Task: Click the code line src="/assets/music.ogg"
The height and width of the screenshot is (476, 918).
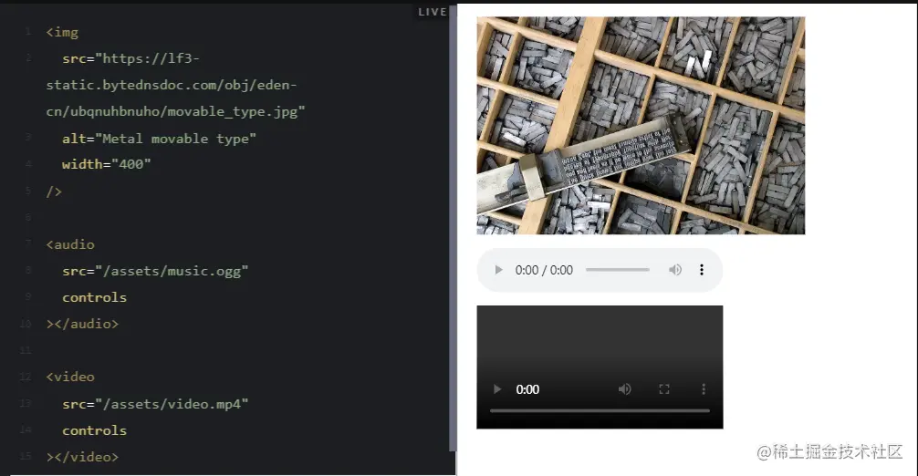Action: pos(155,271)
